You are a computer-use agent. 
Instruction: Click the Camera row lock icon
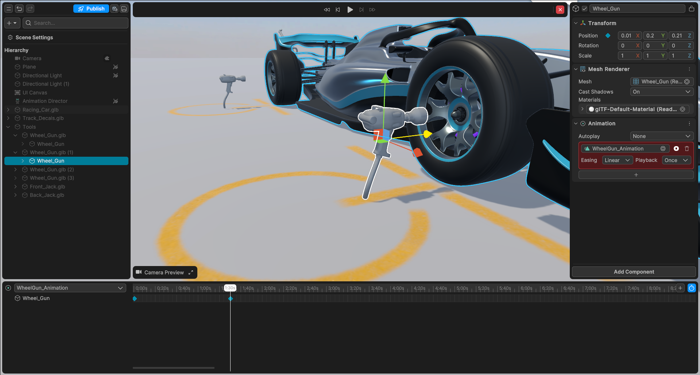point(107,58)
